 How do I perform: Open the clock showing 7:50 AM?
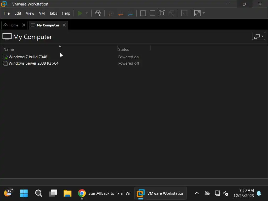click(244, 193)
